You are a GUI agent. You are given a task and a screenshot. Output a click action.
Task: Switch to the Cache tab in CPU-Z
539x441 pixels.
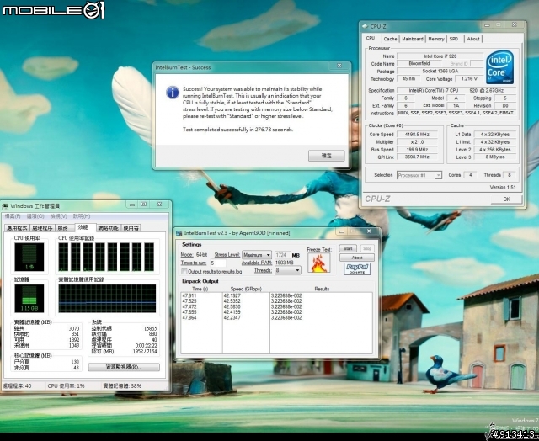[x=390, y=39]
